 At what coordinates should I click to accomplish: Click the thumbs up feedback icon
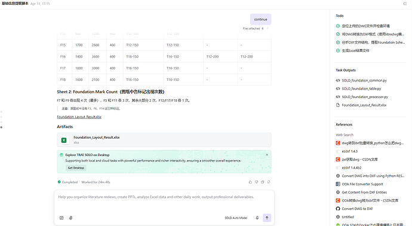[x=250, y=182]
